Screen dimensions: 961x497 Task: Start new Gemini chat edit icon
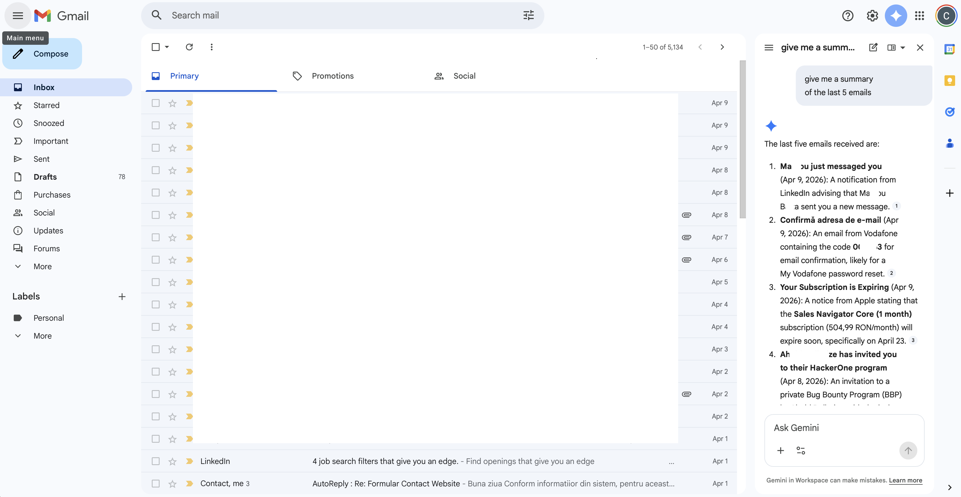pyautogui.click(x=873, y=47)
